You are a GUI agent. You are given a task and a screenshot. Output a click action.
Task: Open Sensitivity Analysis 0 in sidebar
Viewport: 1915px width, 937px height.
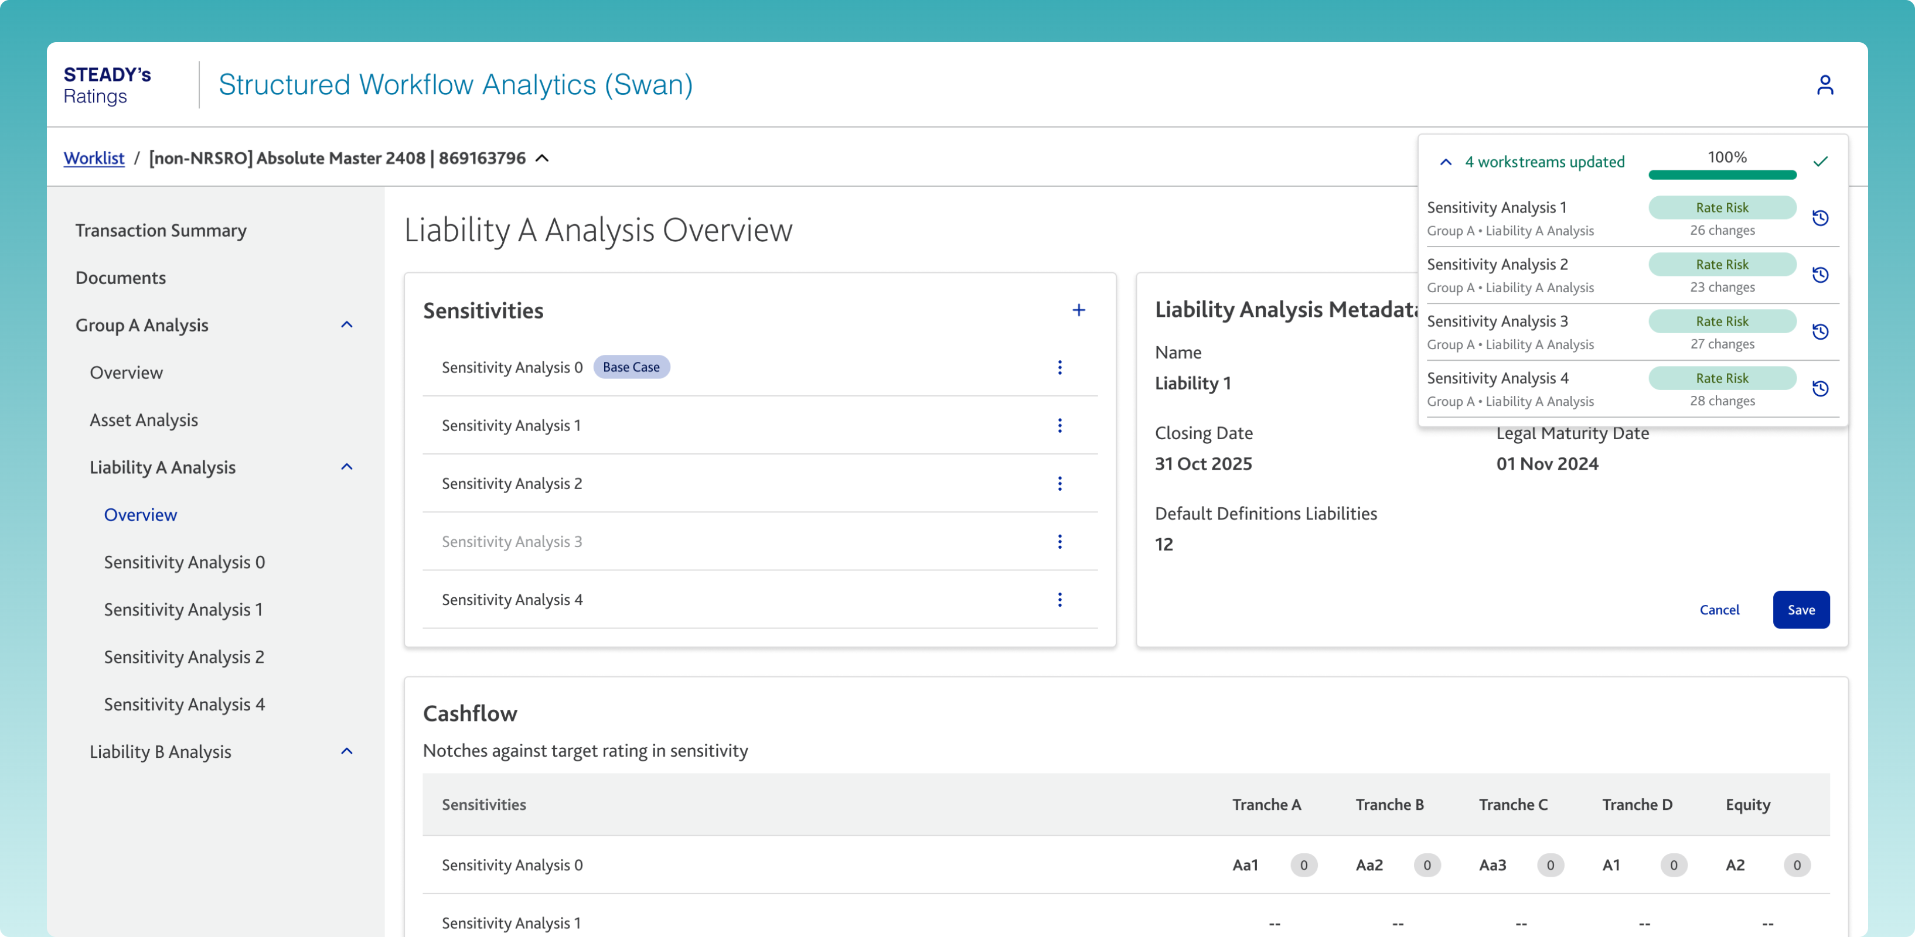(x=185, y=562)
